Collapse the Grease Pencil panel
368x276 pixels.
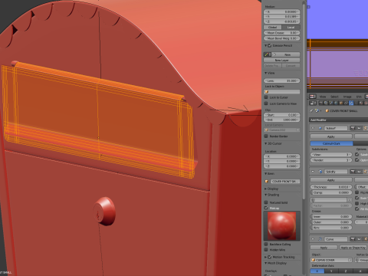266,45
